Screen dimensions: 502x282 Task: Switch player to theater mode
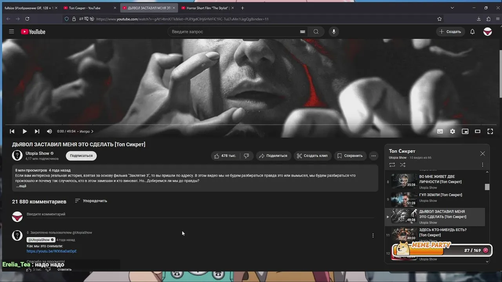478,132
